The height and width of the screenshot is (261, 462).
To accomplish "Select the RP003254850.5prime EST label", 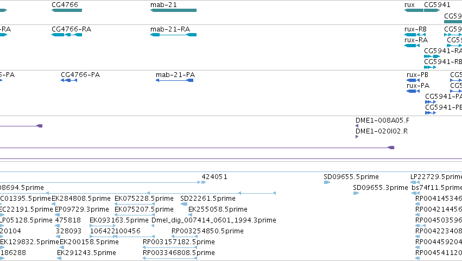I will pos(207,232).
